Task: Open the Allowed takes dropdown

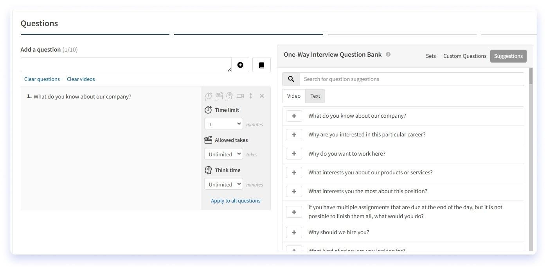Action: [x=223, y=154]
